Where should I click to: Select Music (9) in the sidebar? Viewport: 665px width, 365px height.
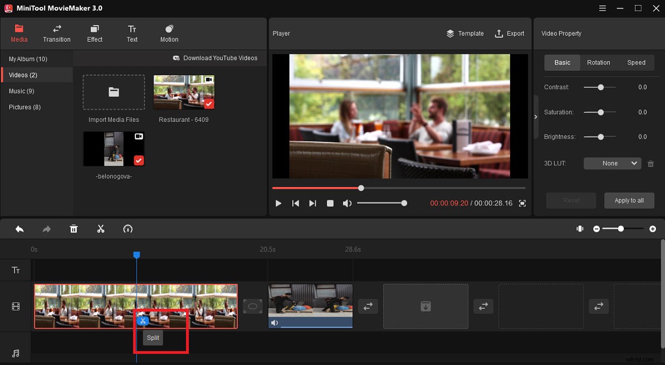(22, 91)
